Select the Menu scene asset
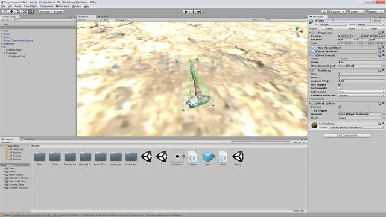The image size is (386, 217). pos(238,158)
